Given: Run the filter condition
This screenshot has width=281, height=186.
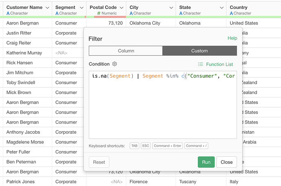Looking at the screenshot, I should [206, 162].
